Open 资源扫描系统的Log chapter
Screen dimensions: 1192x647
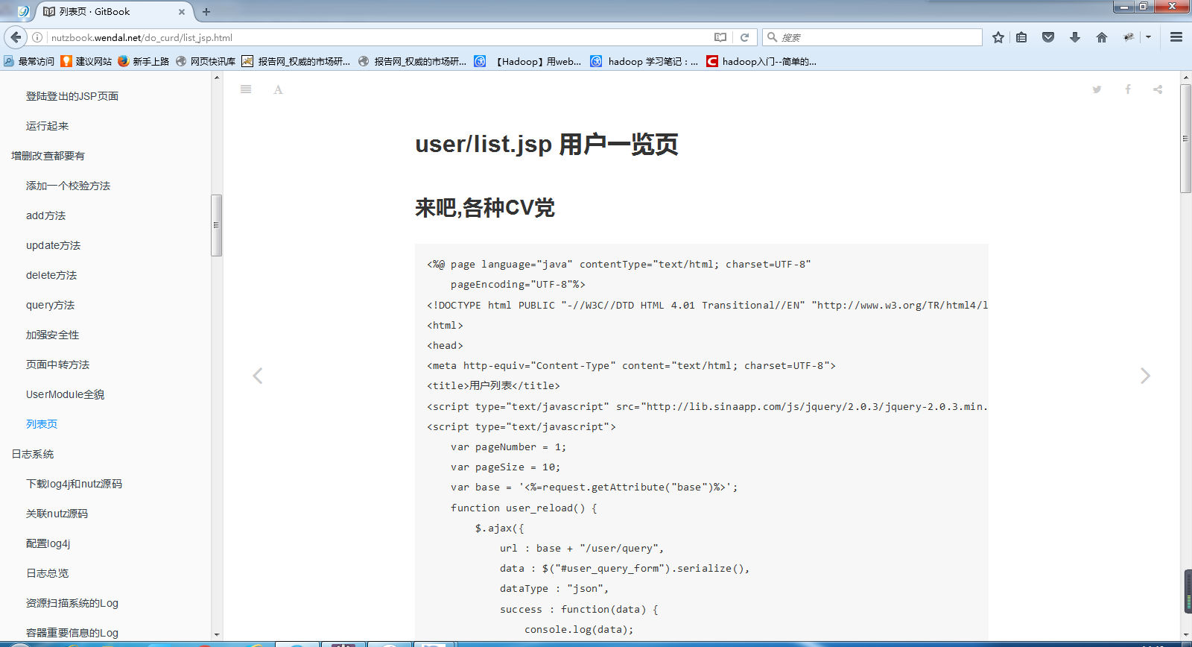click(x=72, y=603)
